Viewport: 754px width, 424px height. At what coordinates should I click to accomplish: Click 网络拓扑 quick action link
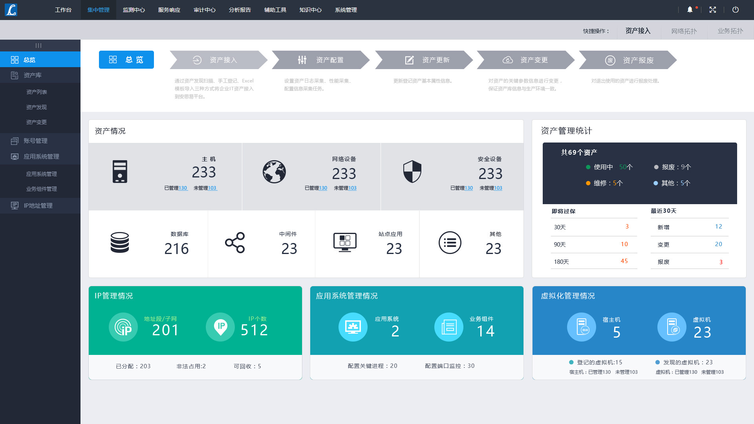[684, 31]
